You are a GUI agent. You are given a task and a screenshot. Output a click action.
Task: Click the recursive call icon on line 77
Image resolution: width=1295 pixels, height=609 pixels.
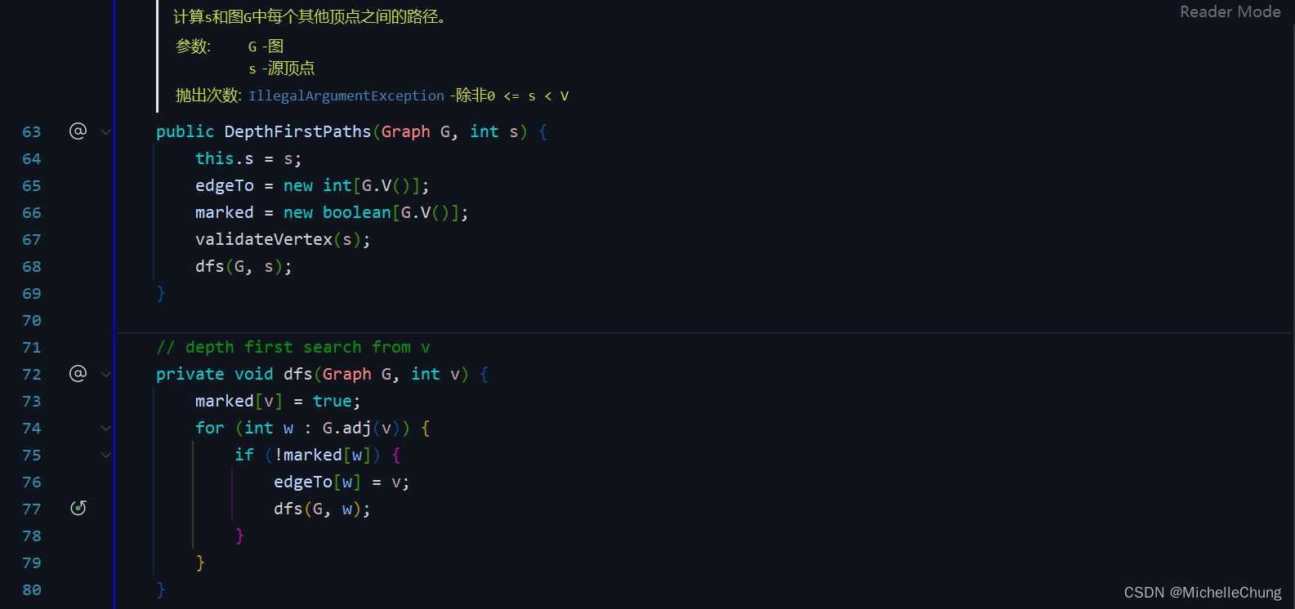78,508
